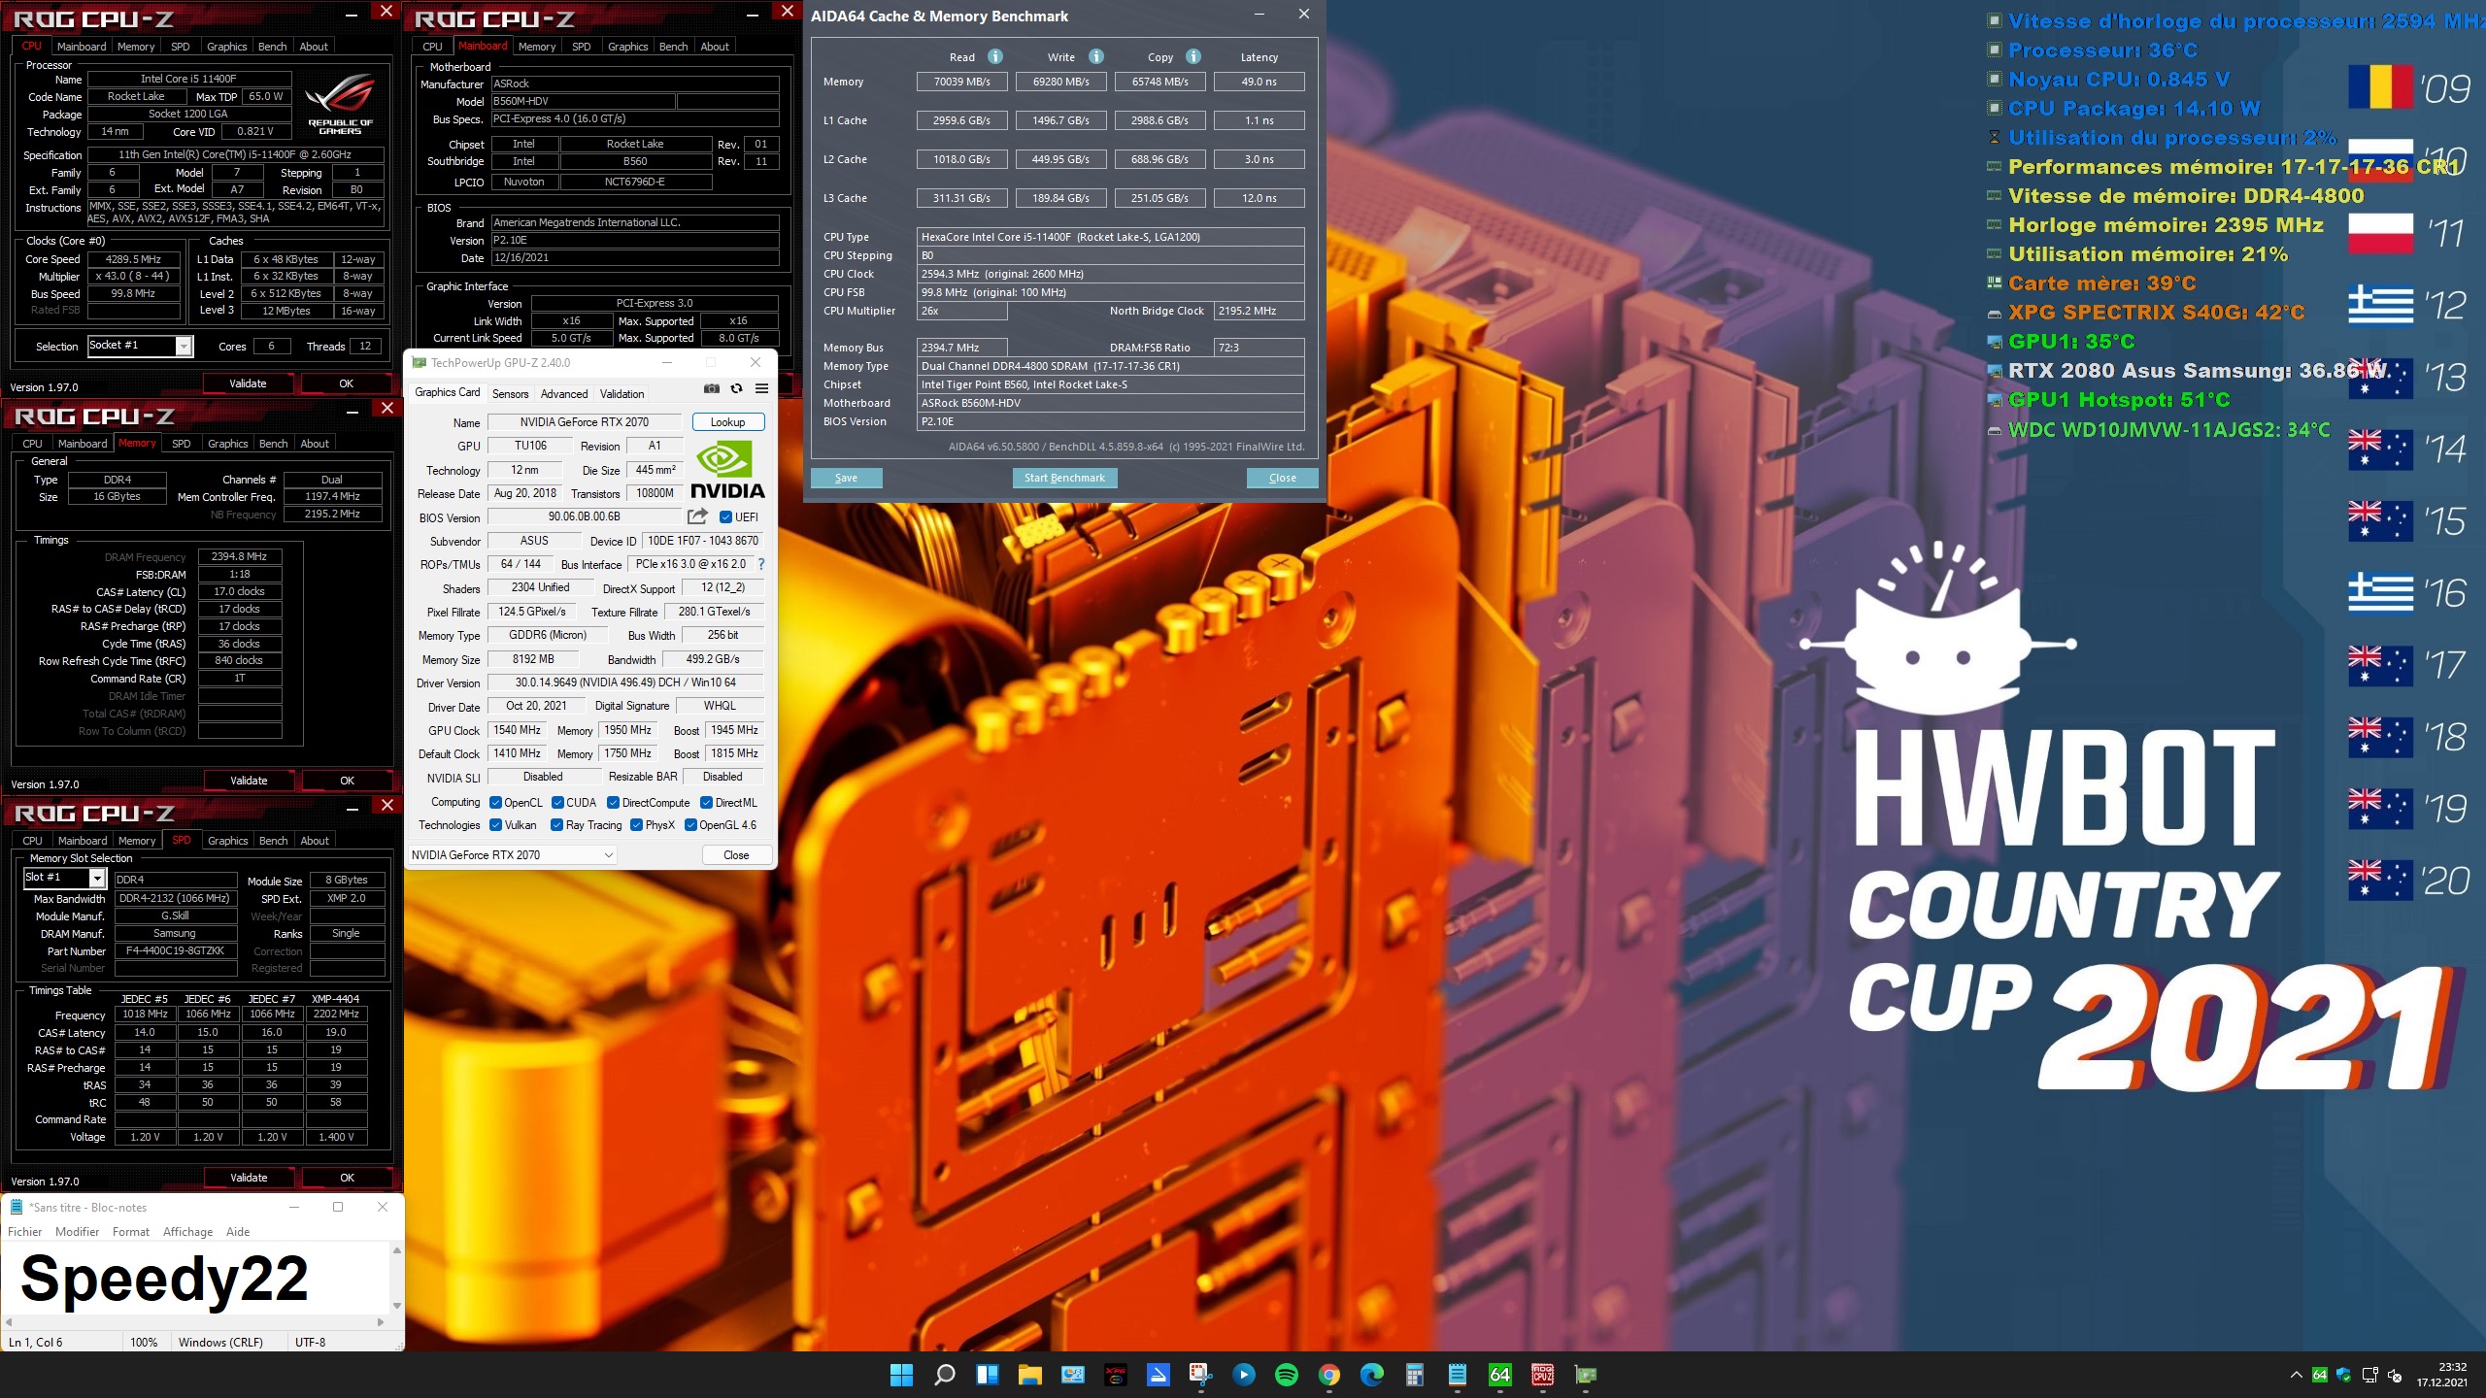The image size is (2486, 1398).
Task: Open the NVIDIA GeForce RTX 2070 GPU selector
Action: pyautogui.click(x=512, y=854)
